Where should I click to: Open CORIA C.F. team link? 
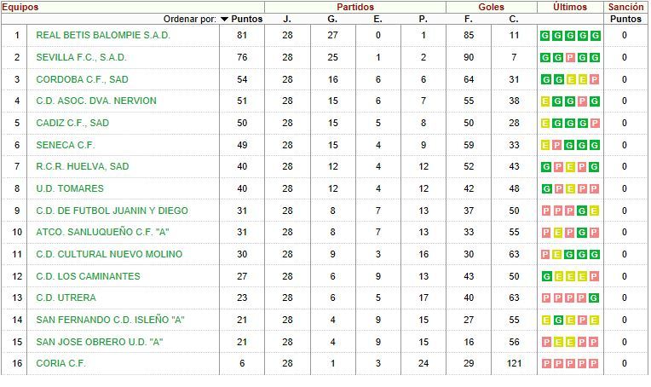pos(60,363)
